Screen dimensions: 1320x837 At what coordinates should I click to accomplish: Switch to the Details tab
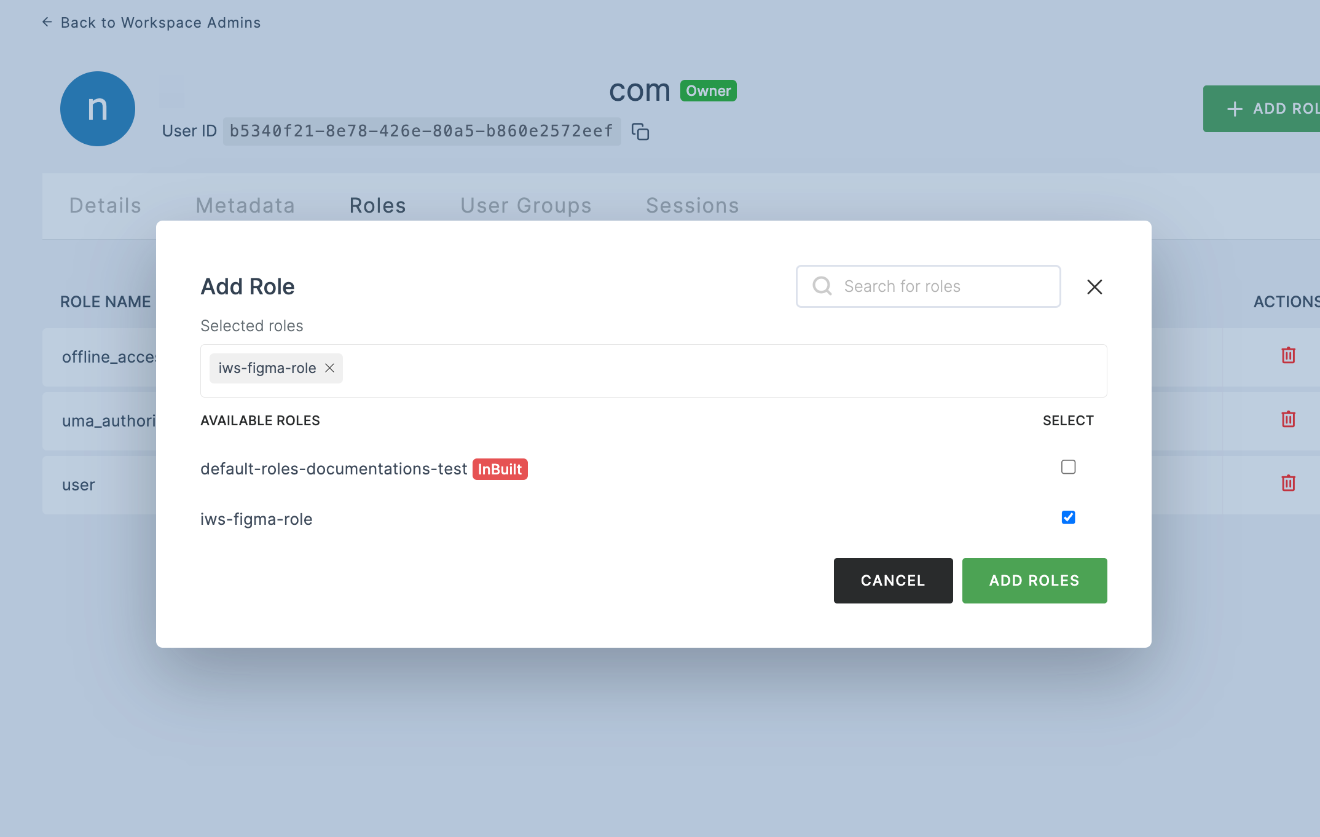pos(105,205)
